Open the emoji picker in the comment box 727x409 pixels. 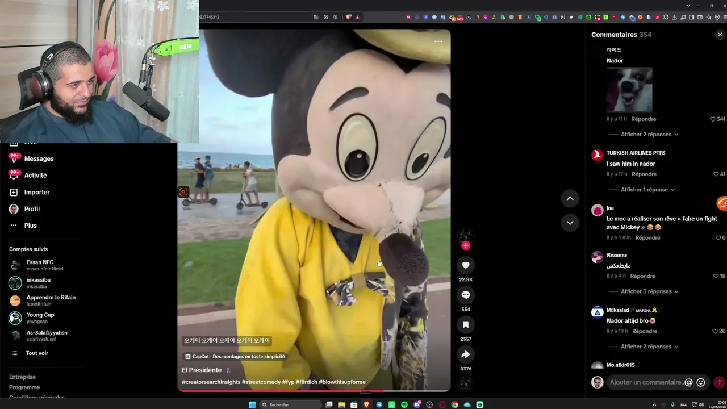point(701,382)
